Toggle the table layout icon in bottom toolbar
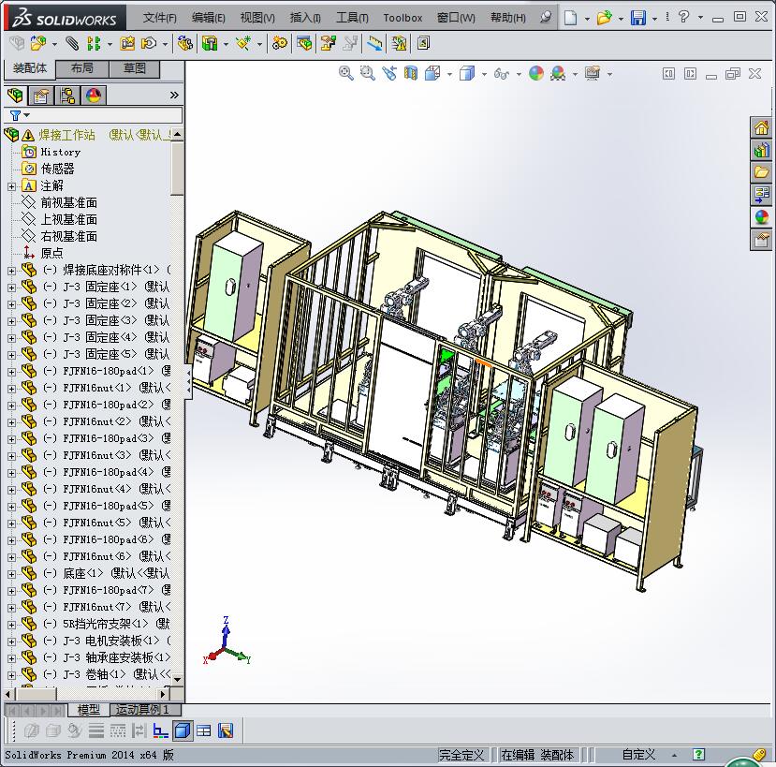 tap(203, 730)
